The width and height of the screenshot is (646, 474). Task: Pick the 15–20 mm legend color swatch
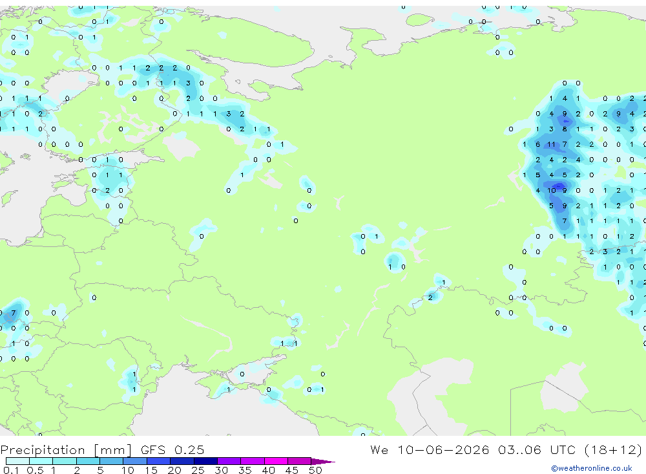click(159, 461)
